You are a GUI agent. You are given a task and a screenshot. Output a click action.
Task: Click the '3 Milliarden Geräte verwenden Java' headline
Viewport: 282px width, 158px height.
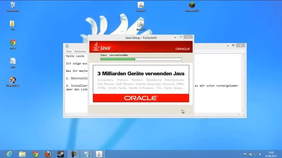141,73
